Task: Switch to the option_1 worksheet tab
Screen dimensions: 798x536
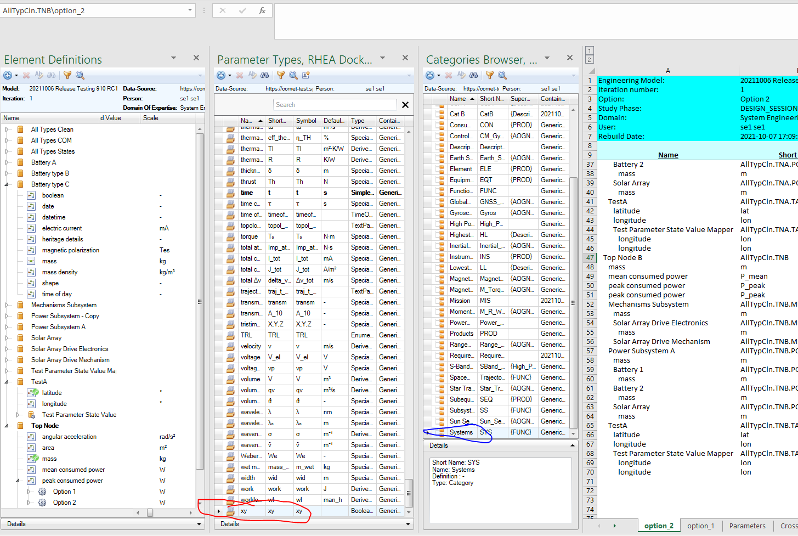Action: [x=700, y=526]
